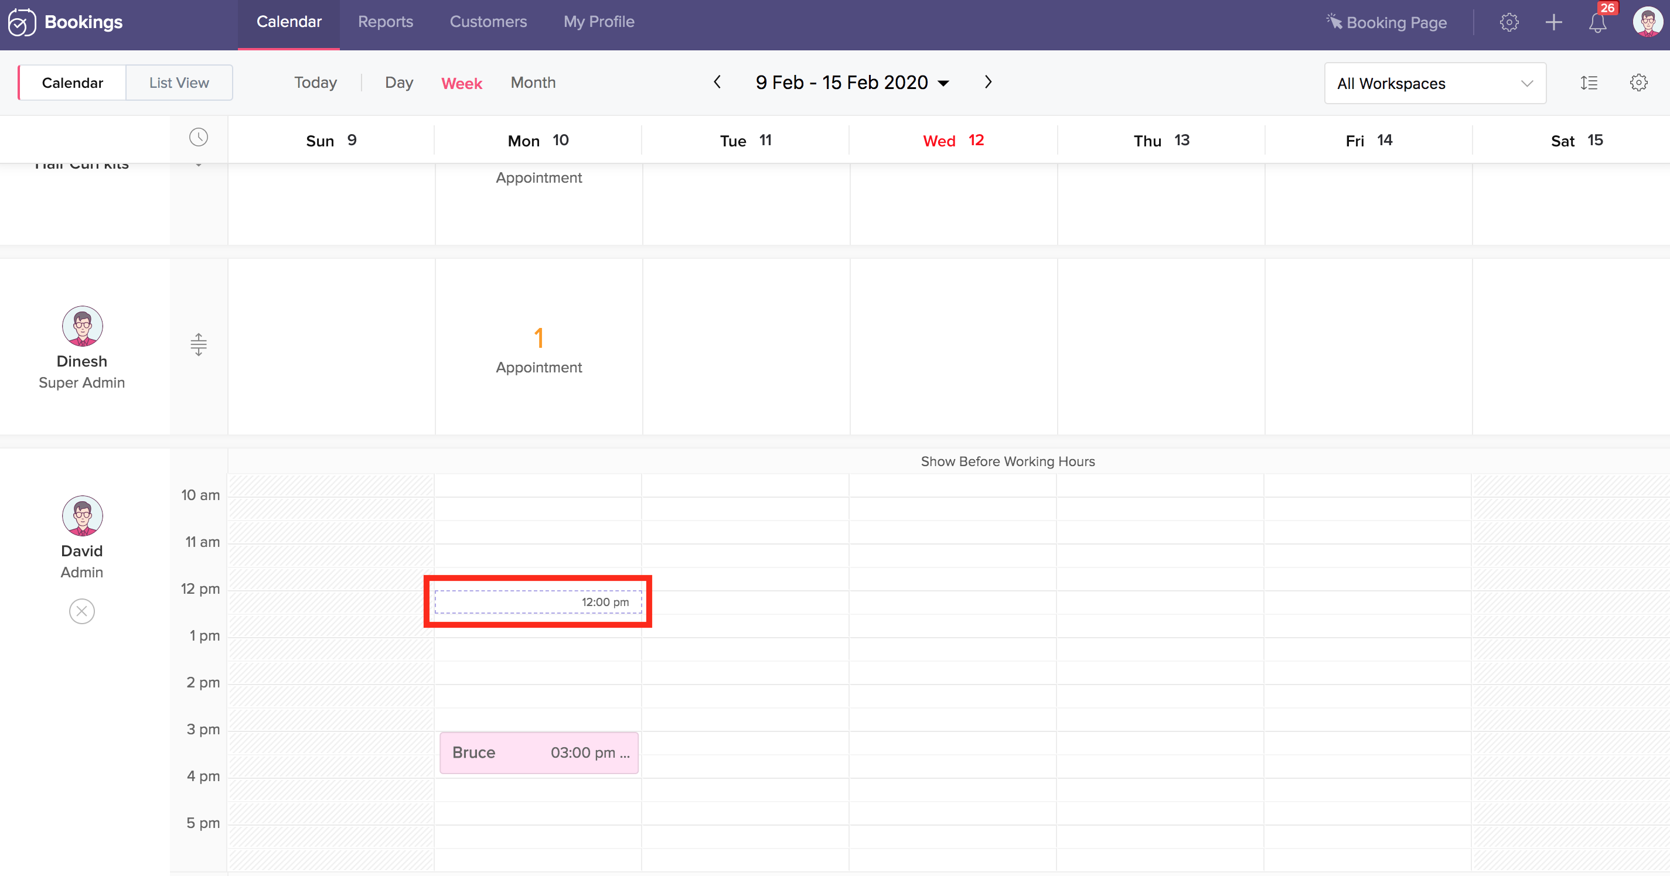Open the Reports tab
The width and height of the screenshot is (1670, 876).
click(385, 22)
